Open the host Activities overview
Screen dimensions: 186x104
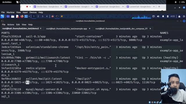point(7,2)
